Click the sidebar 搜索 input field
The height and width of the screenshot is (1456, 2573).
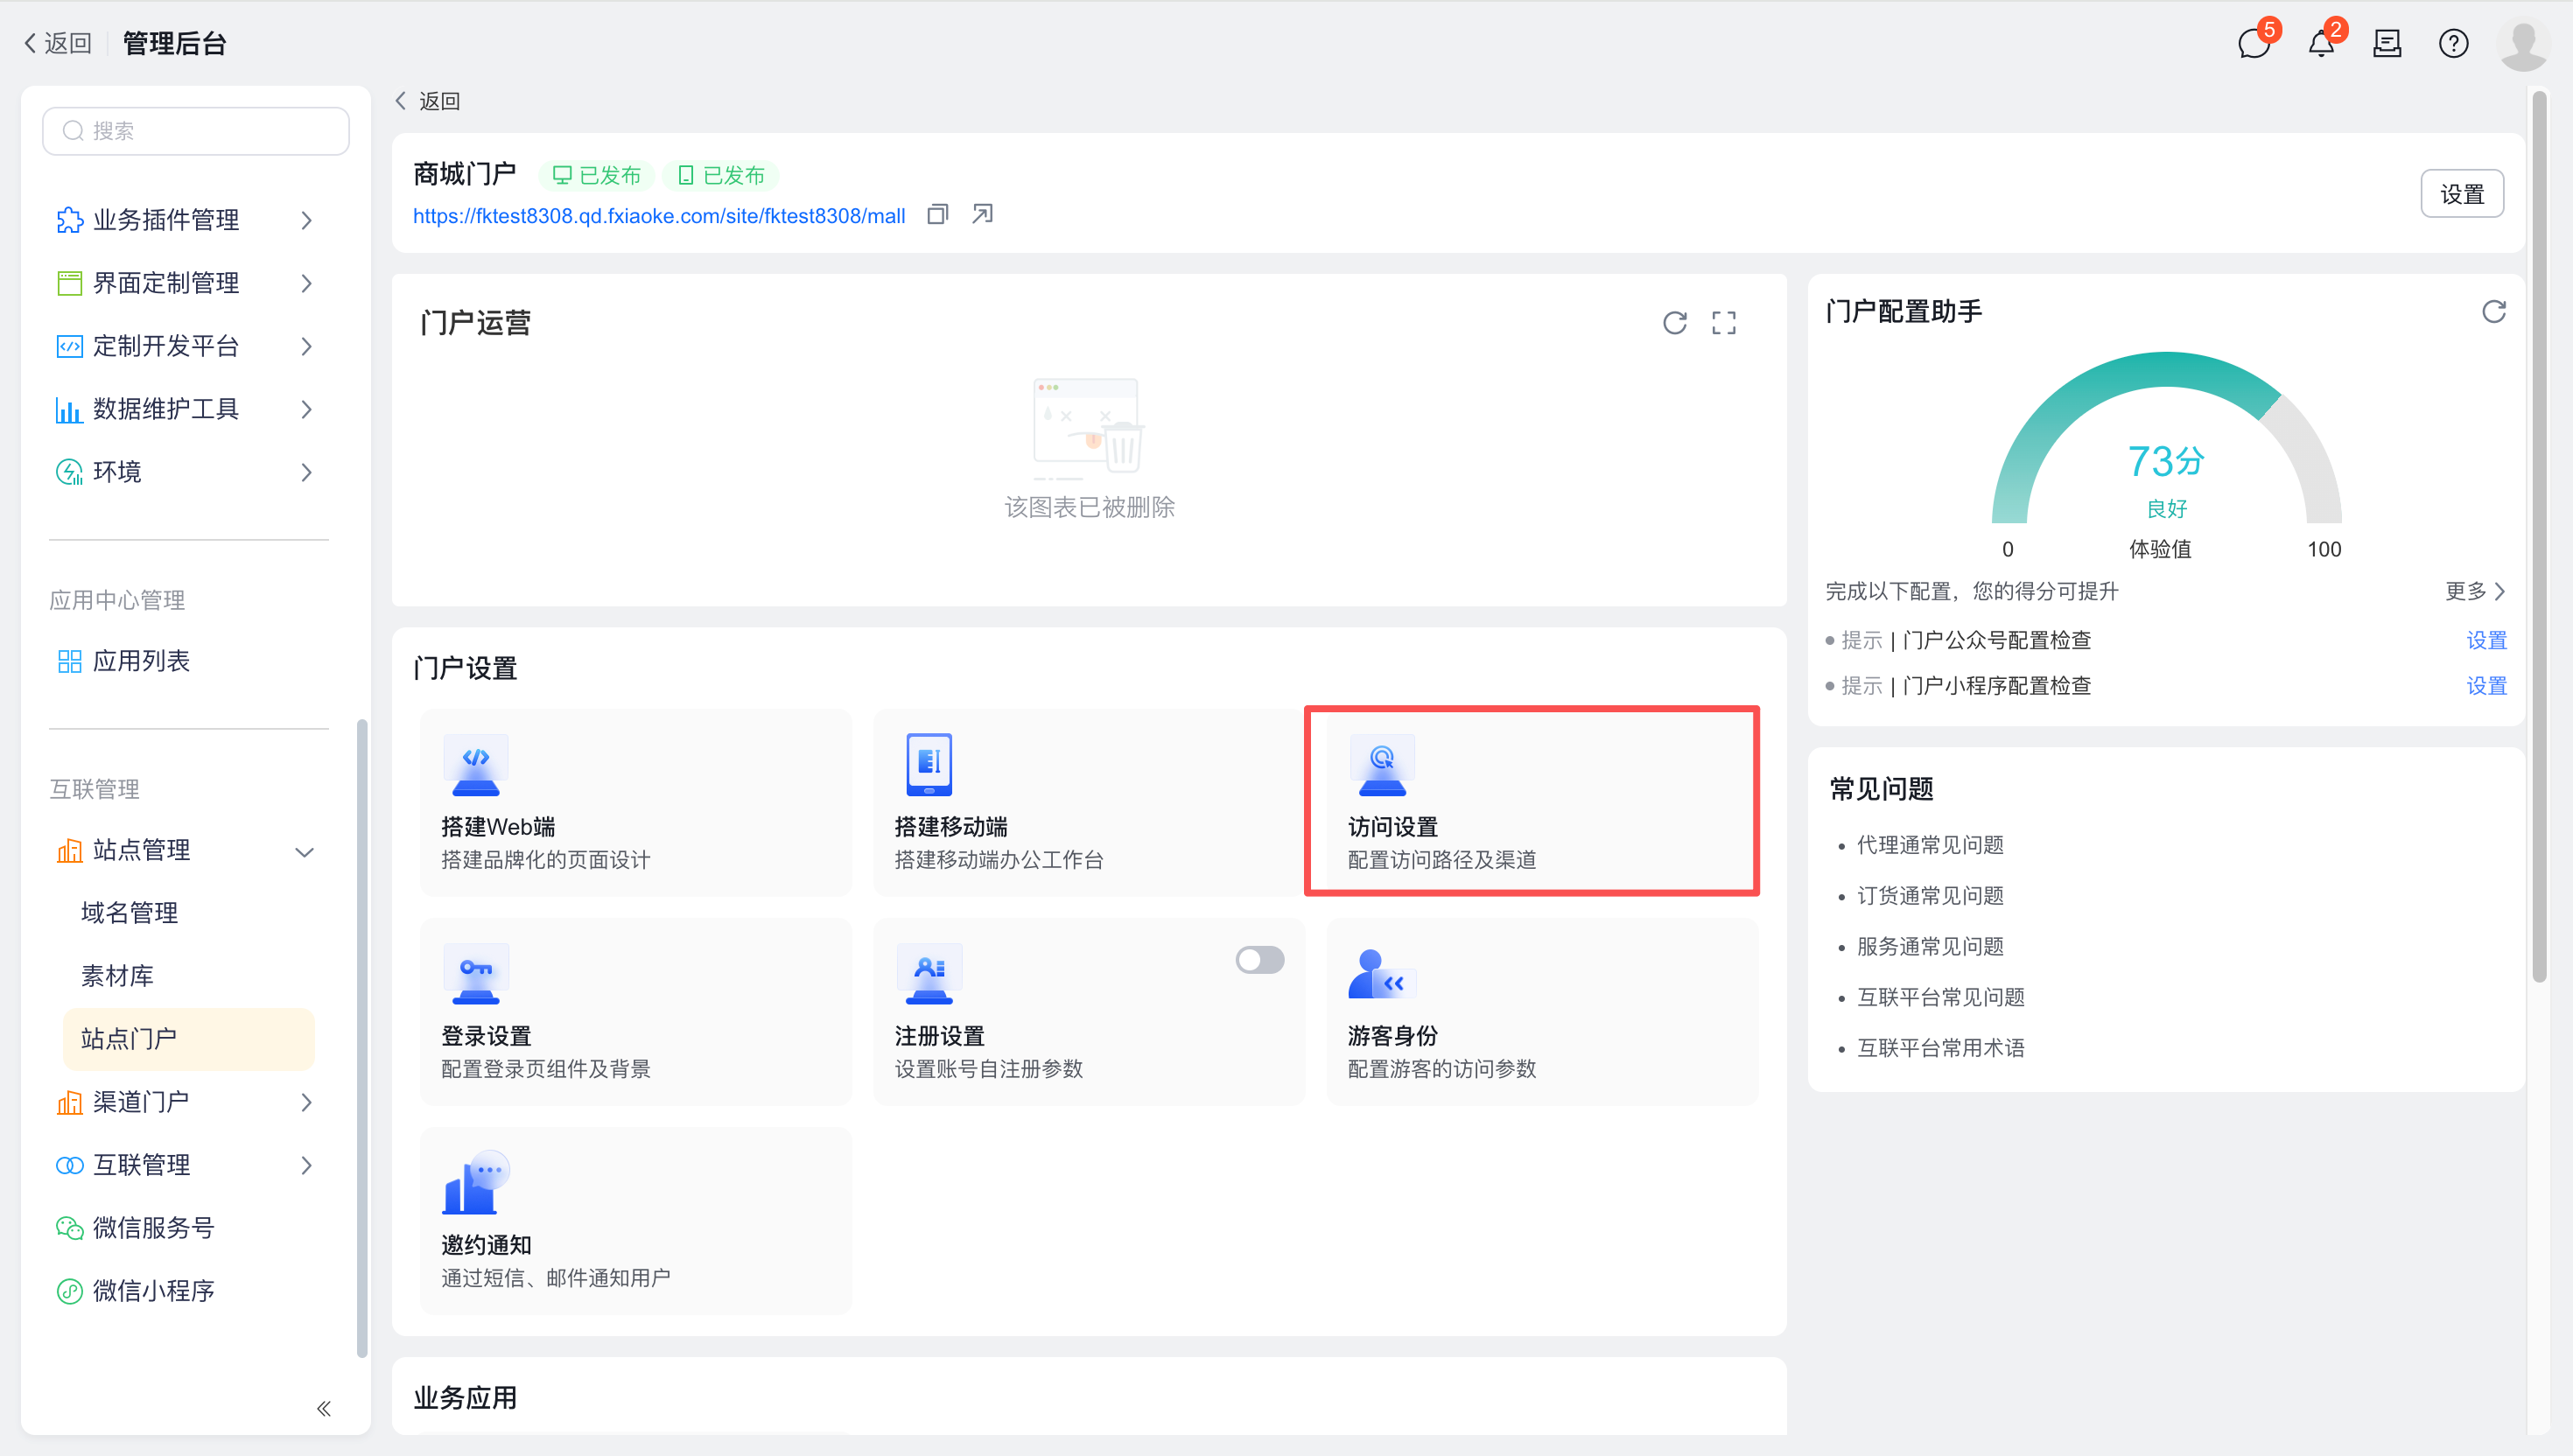point(196,131)
